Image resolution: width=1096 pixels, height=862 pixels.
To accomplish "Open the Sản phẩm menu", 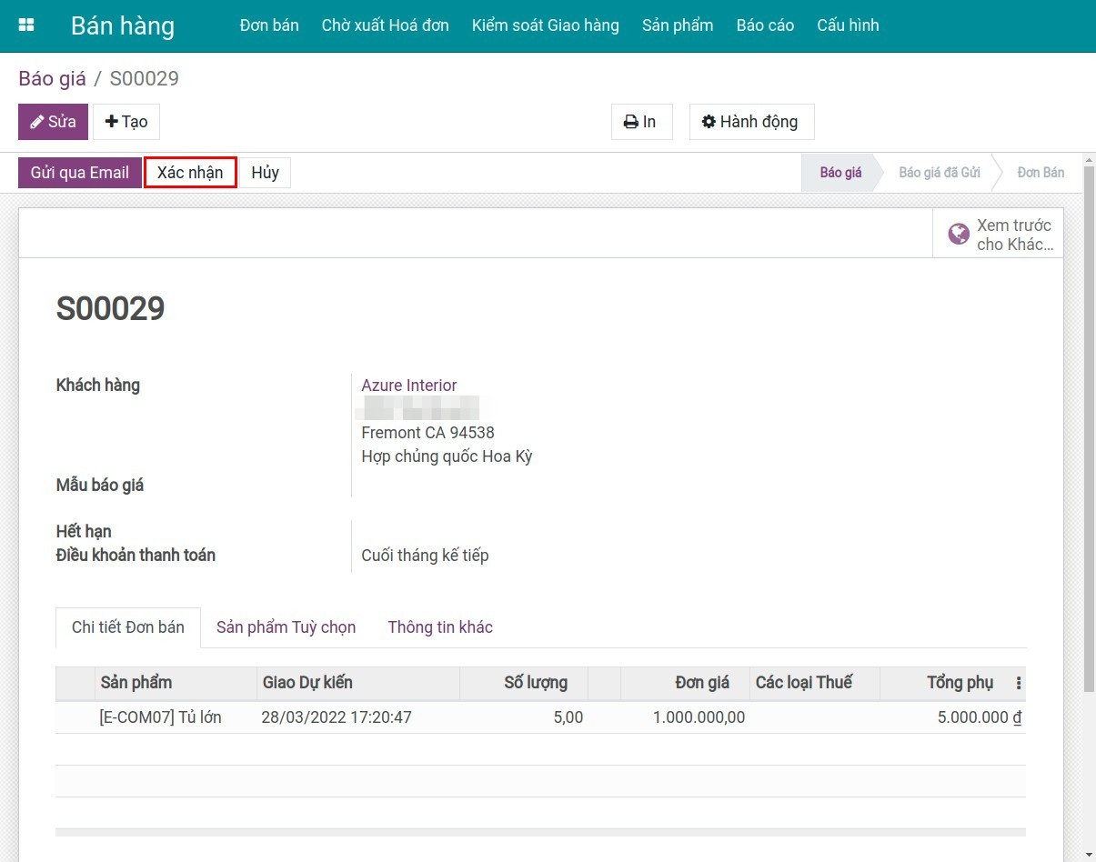I will point(678,25).
